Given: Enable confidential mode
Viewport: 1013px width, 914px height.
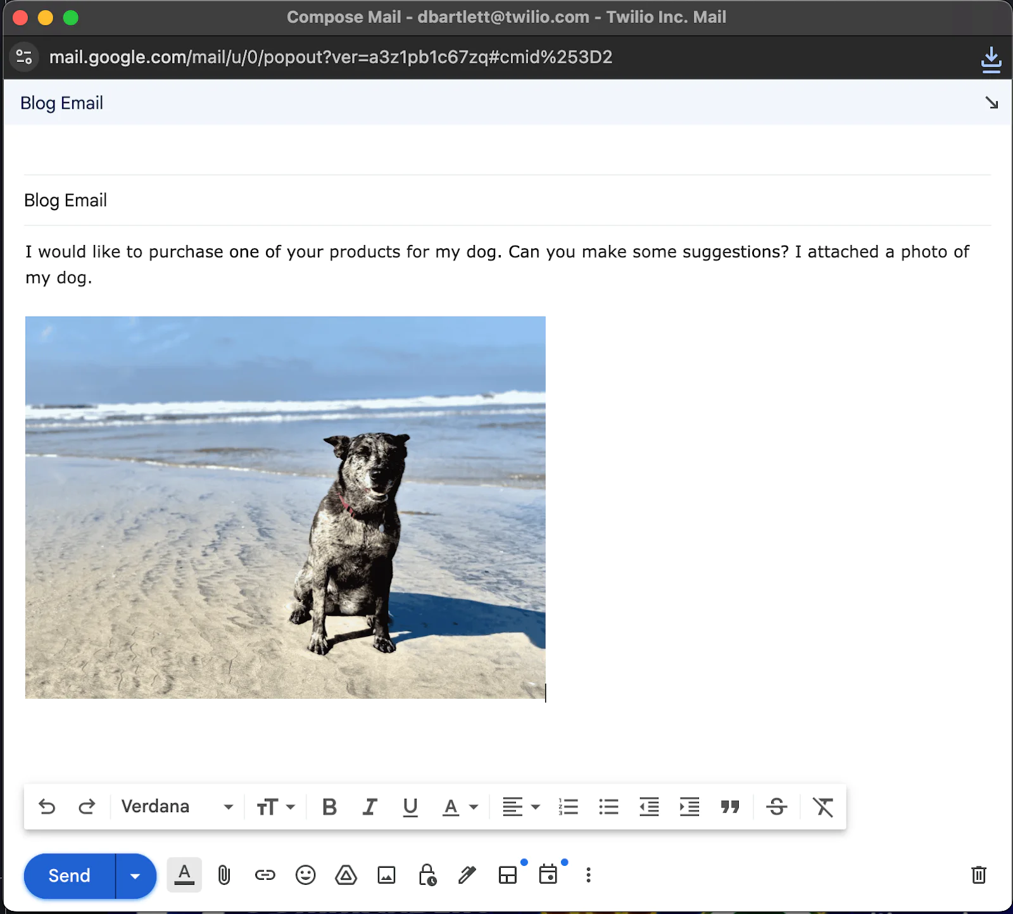Looking at the screenshot, I should tap(427, 875).
